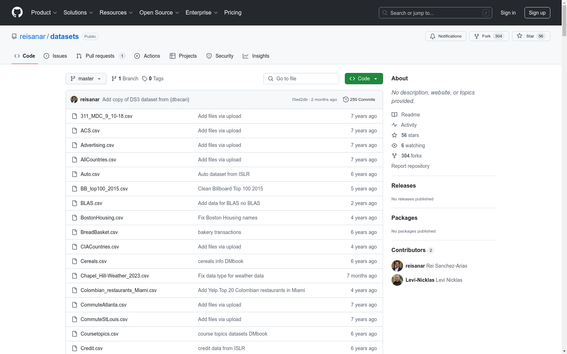
Task: Click the Go to file search box
Action: tap(301, 79)
